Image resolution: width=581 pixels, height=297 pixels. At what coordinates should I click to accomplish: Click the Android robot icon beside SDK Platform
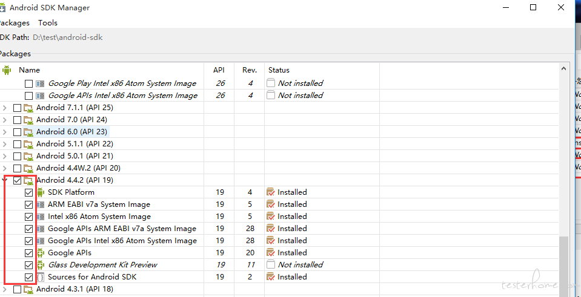tap(41, 192)
